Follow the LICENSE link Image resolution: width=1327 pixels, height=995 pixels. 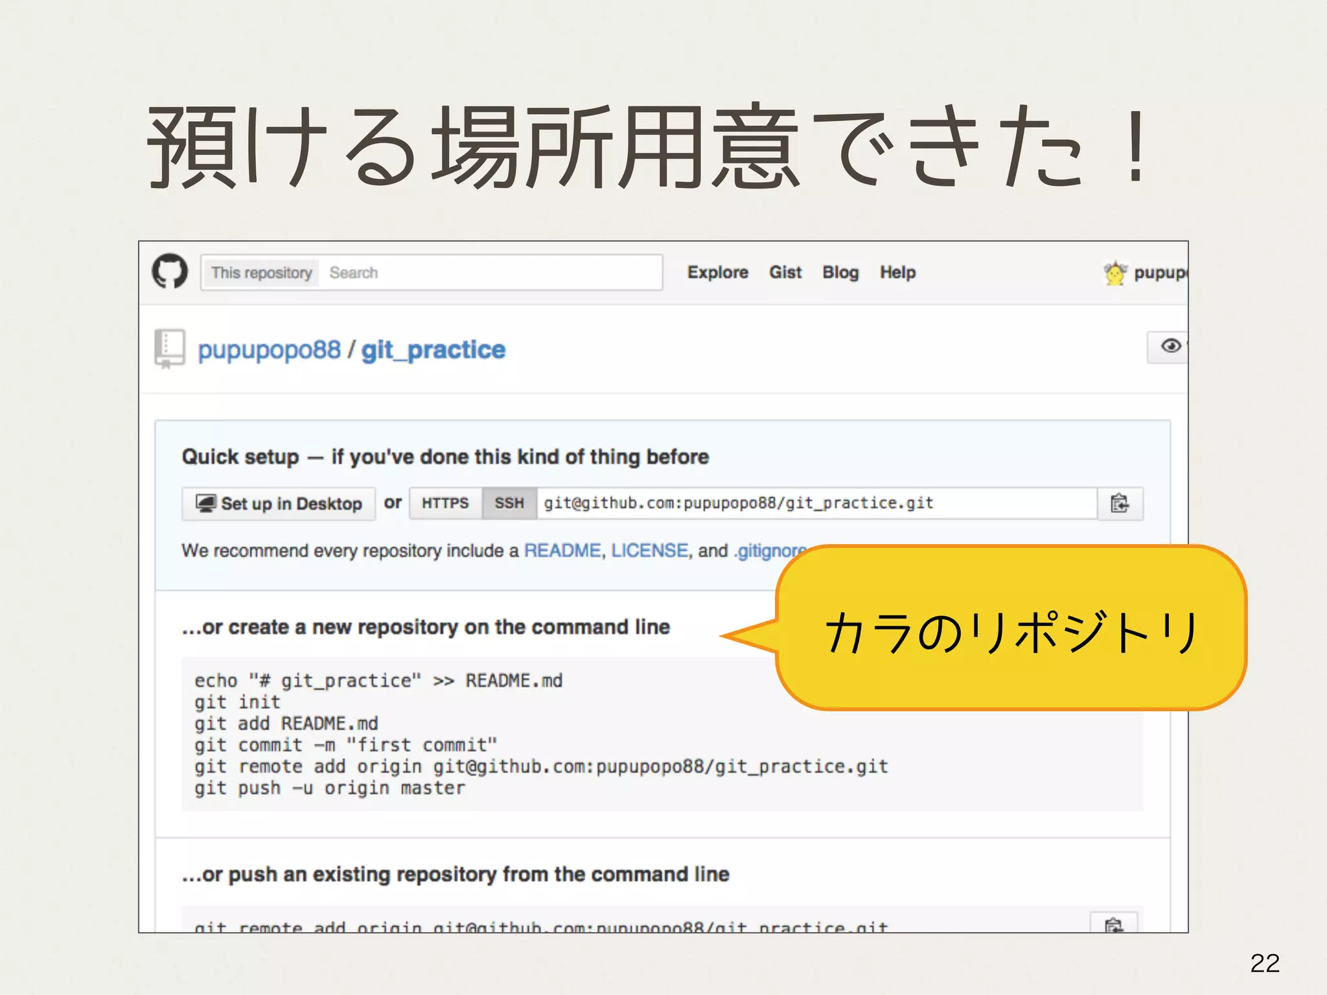(x=649, y=551)
